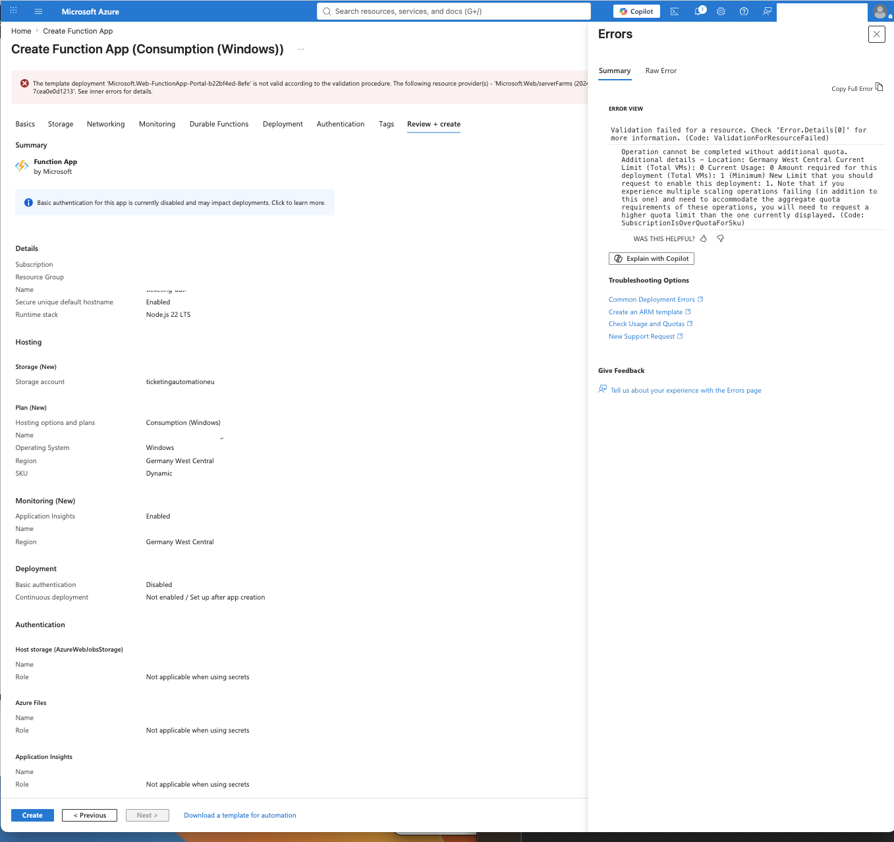Screen dimensions: 894x842
Task: Go to the Tags tab
Action: coord(387,124)
